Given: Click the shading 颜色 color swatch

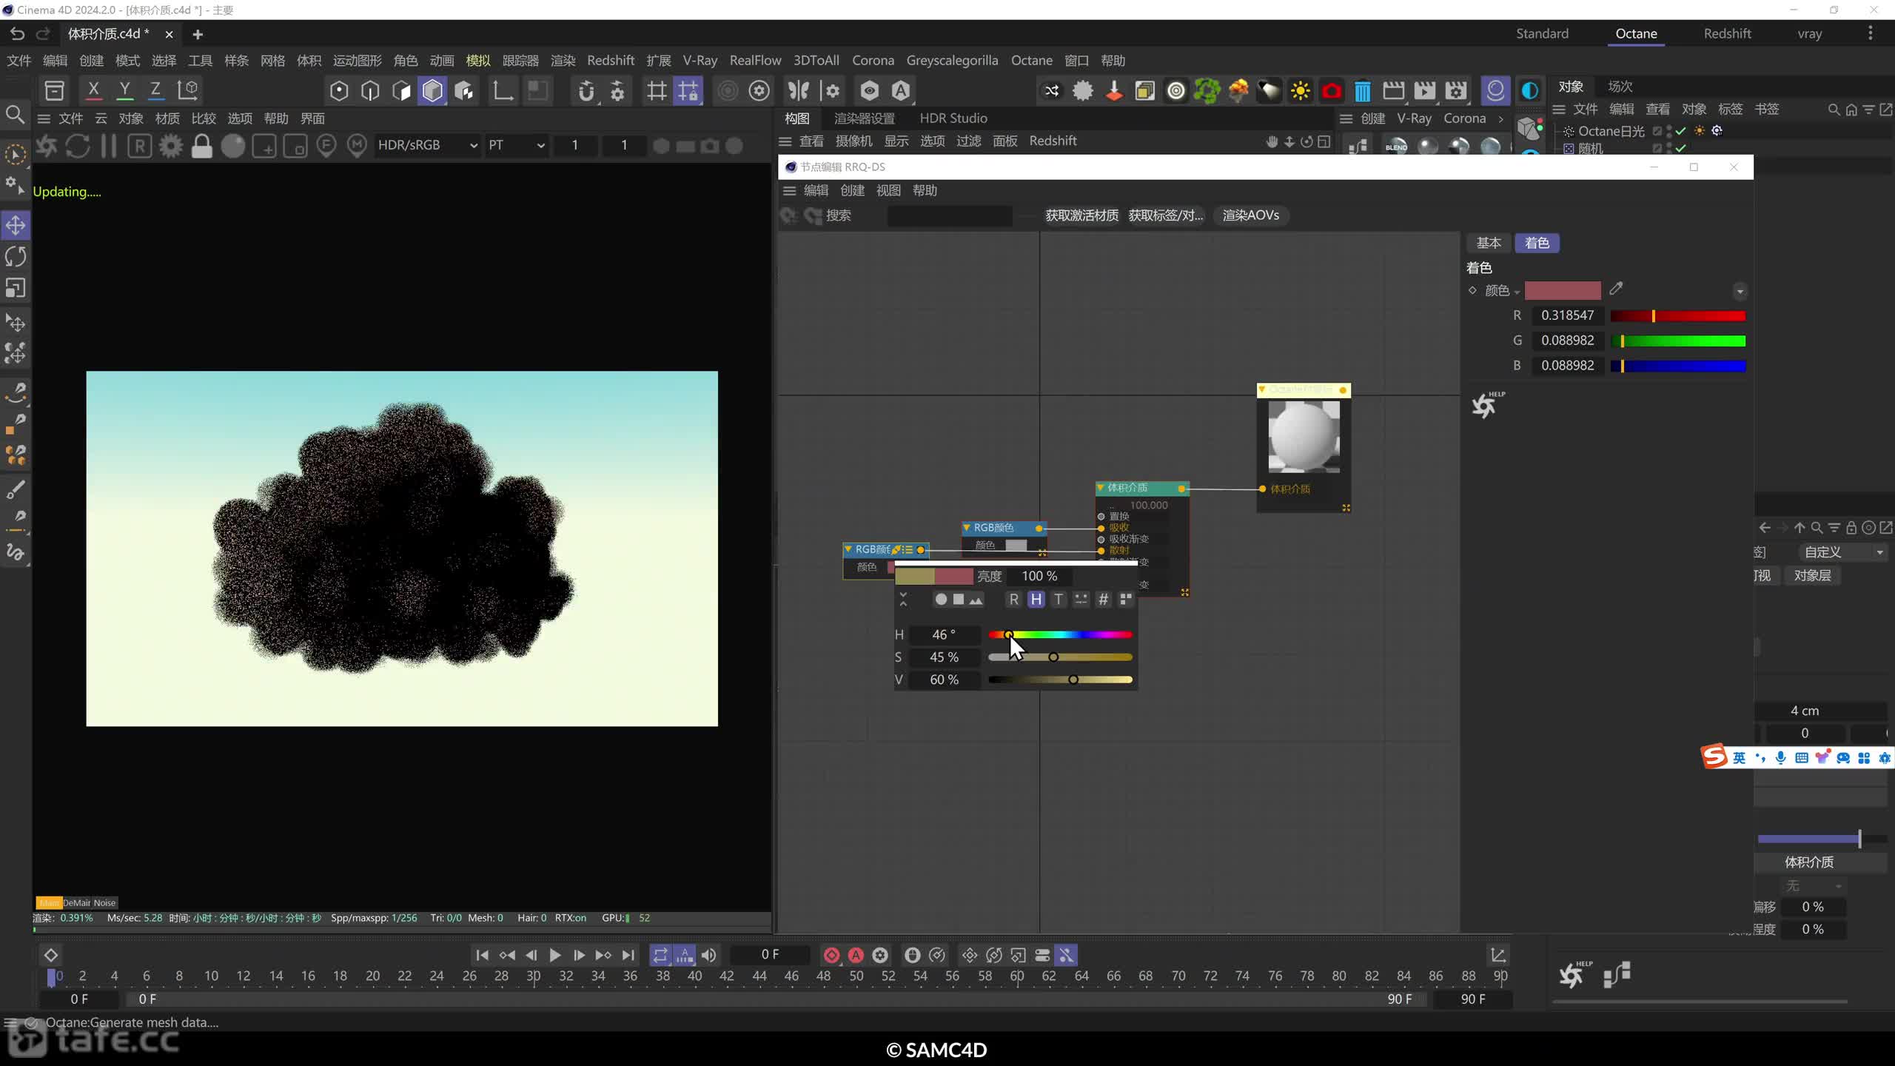Looking at the screenshot, I should coord(1563,291).
